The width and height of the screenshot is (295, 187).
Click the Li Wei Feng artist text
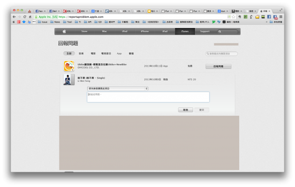84,81
